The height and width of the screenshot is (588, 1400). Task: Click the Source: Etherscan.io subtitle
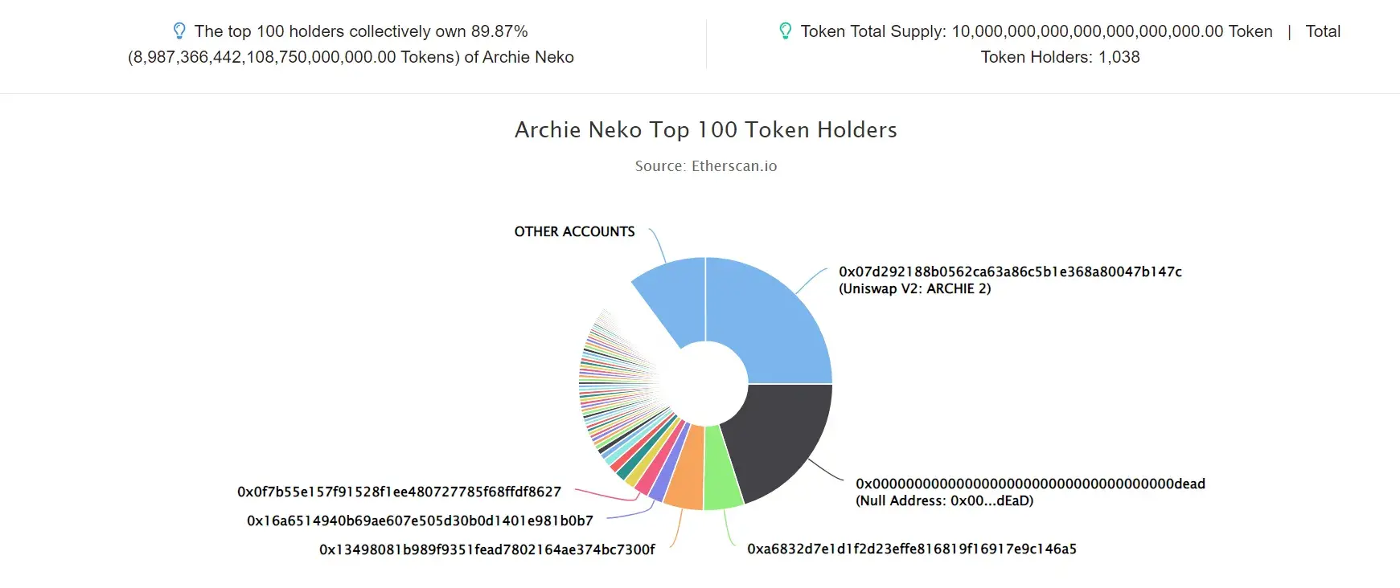[x=706, y=165]
